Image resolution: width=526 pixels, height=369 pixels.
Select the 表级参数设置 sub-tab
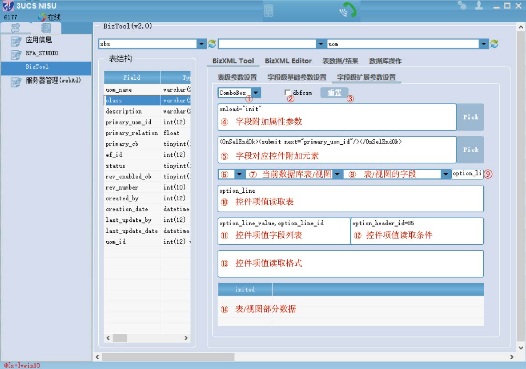[237, 77]
